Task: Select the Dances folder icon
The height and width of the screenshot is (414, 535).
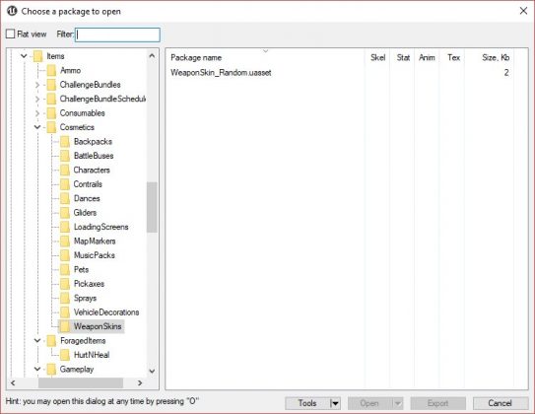Action: (x=65, y=198)
